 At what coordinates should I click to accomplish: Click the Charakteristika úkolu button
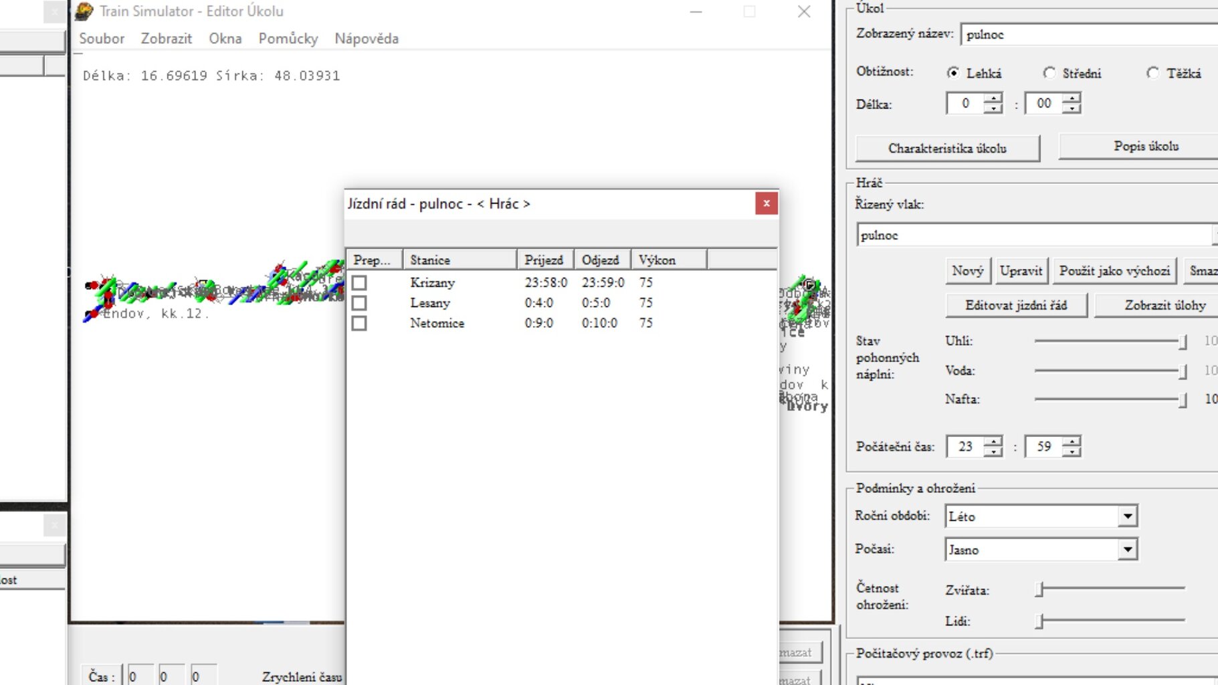947,149
